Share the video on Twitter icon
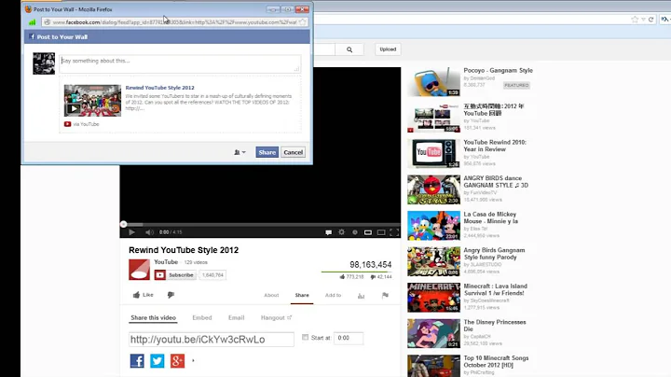The width and height of the screenshot is (671, 377). coord(157,361)
